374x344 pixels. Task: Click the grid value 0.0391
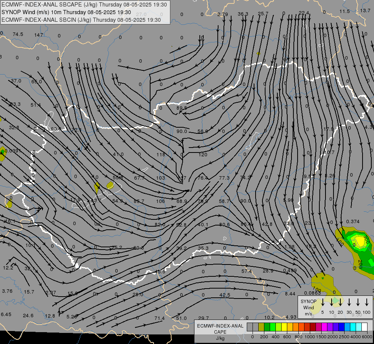(13, 151)
